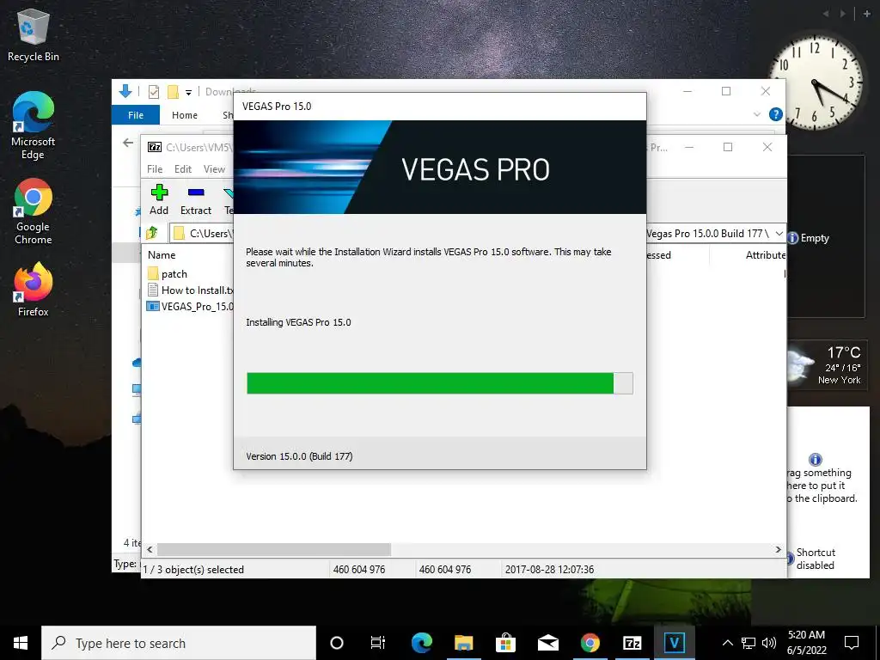Switch to VEGAS installer taskbar icon
This screenshot has width=880, height=660.
point(674,643)
